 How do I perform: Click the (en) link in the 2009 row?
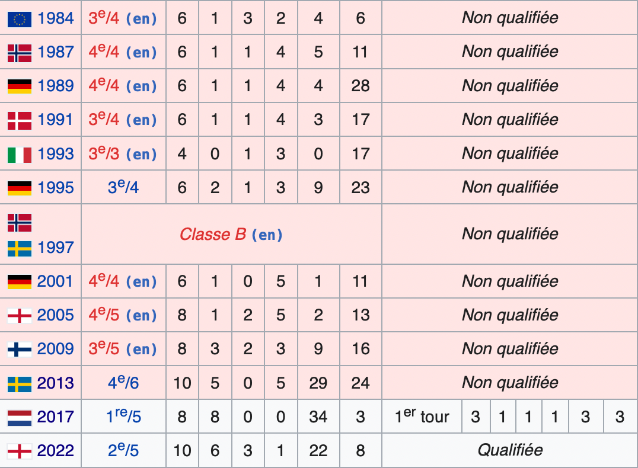point(142,350)
